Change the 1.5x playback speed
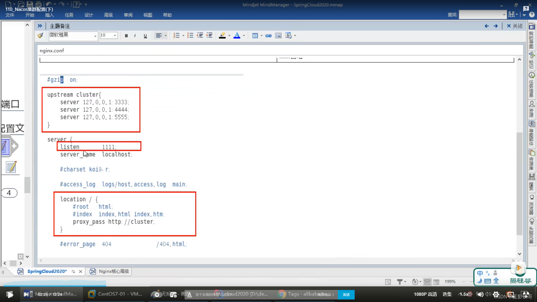 click(x=464, y=294)
